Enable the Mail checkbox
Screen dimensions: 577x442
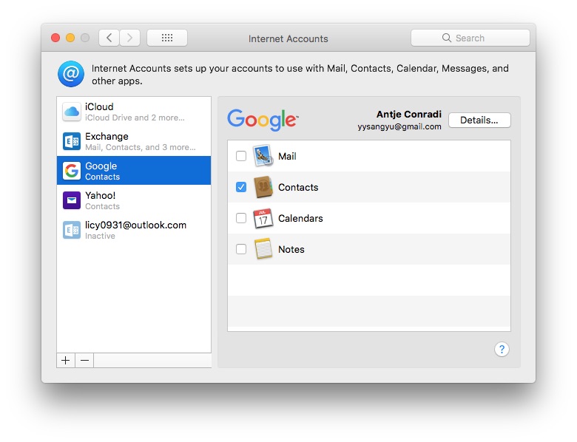(x=241, y=156)
